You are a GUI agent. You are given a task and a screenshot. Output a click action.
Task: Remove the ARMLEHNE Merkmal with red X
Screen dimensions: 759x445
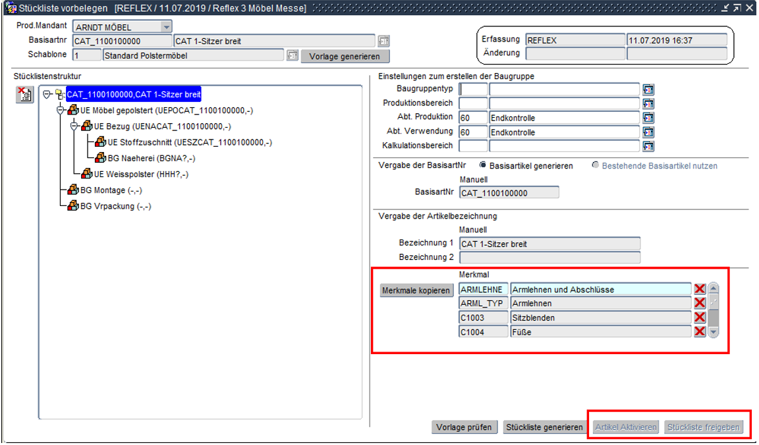click(x=700, y=290)
